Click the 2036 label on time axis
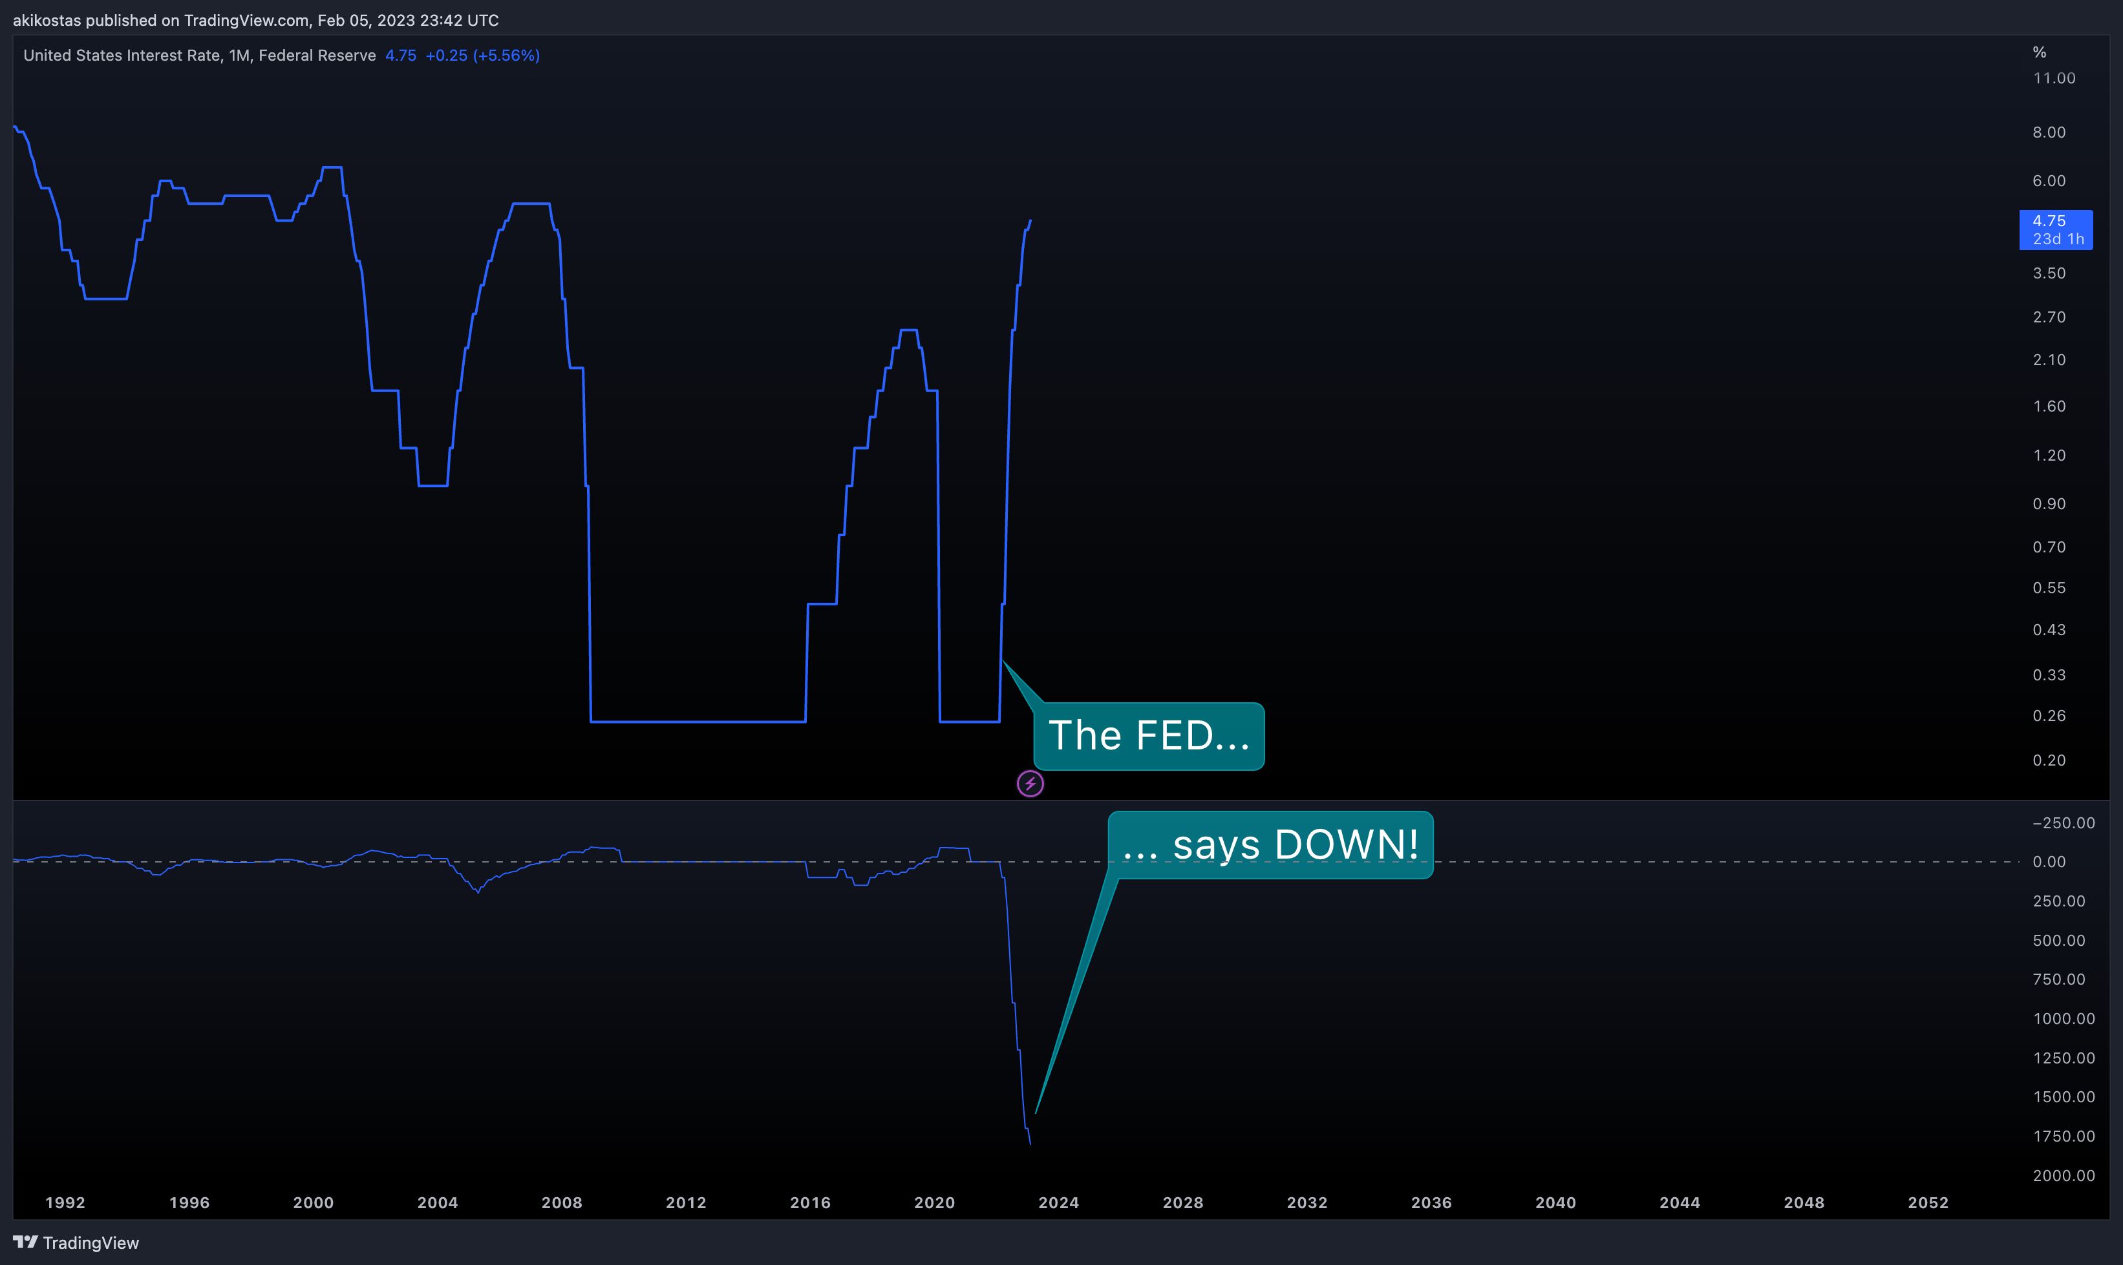 pos(1431,1203)
